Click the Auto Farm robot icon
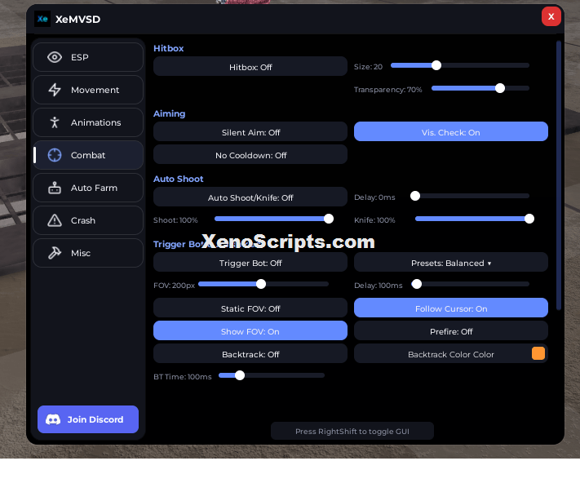Screen dimensions: 580x483 coord(55,188)
